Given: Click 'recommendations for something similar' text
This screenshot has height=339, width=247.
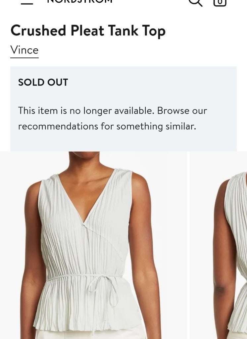Looking at the screenshot, I should click(107, 126).
